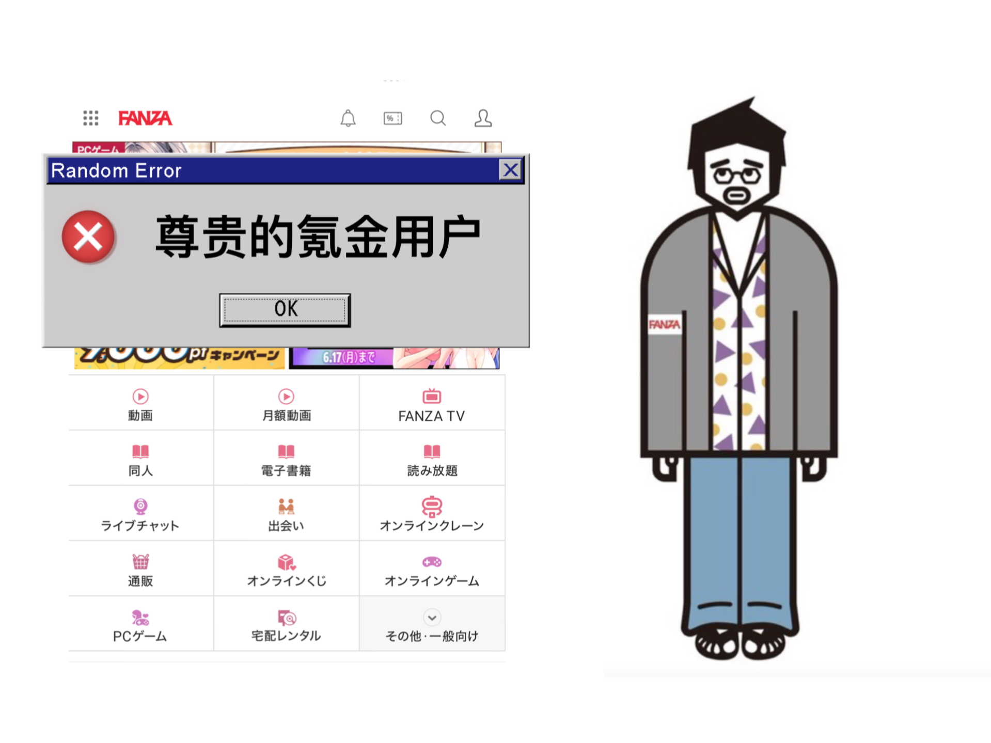Click the red error X icon
The image size is (991, 743).
click(x=88, y=237)
